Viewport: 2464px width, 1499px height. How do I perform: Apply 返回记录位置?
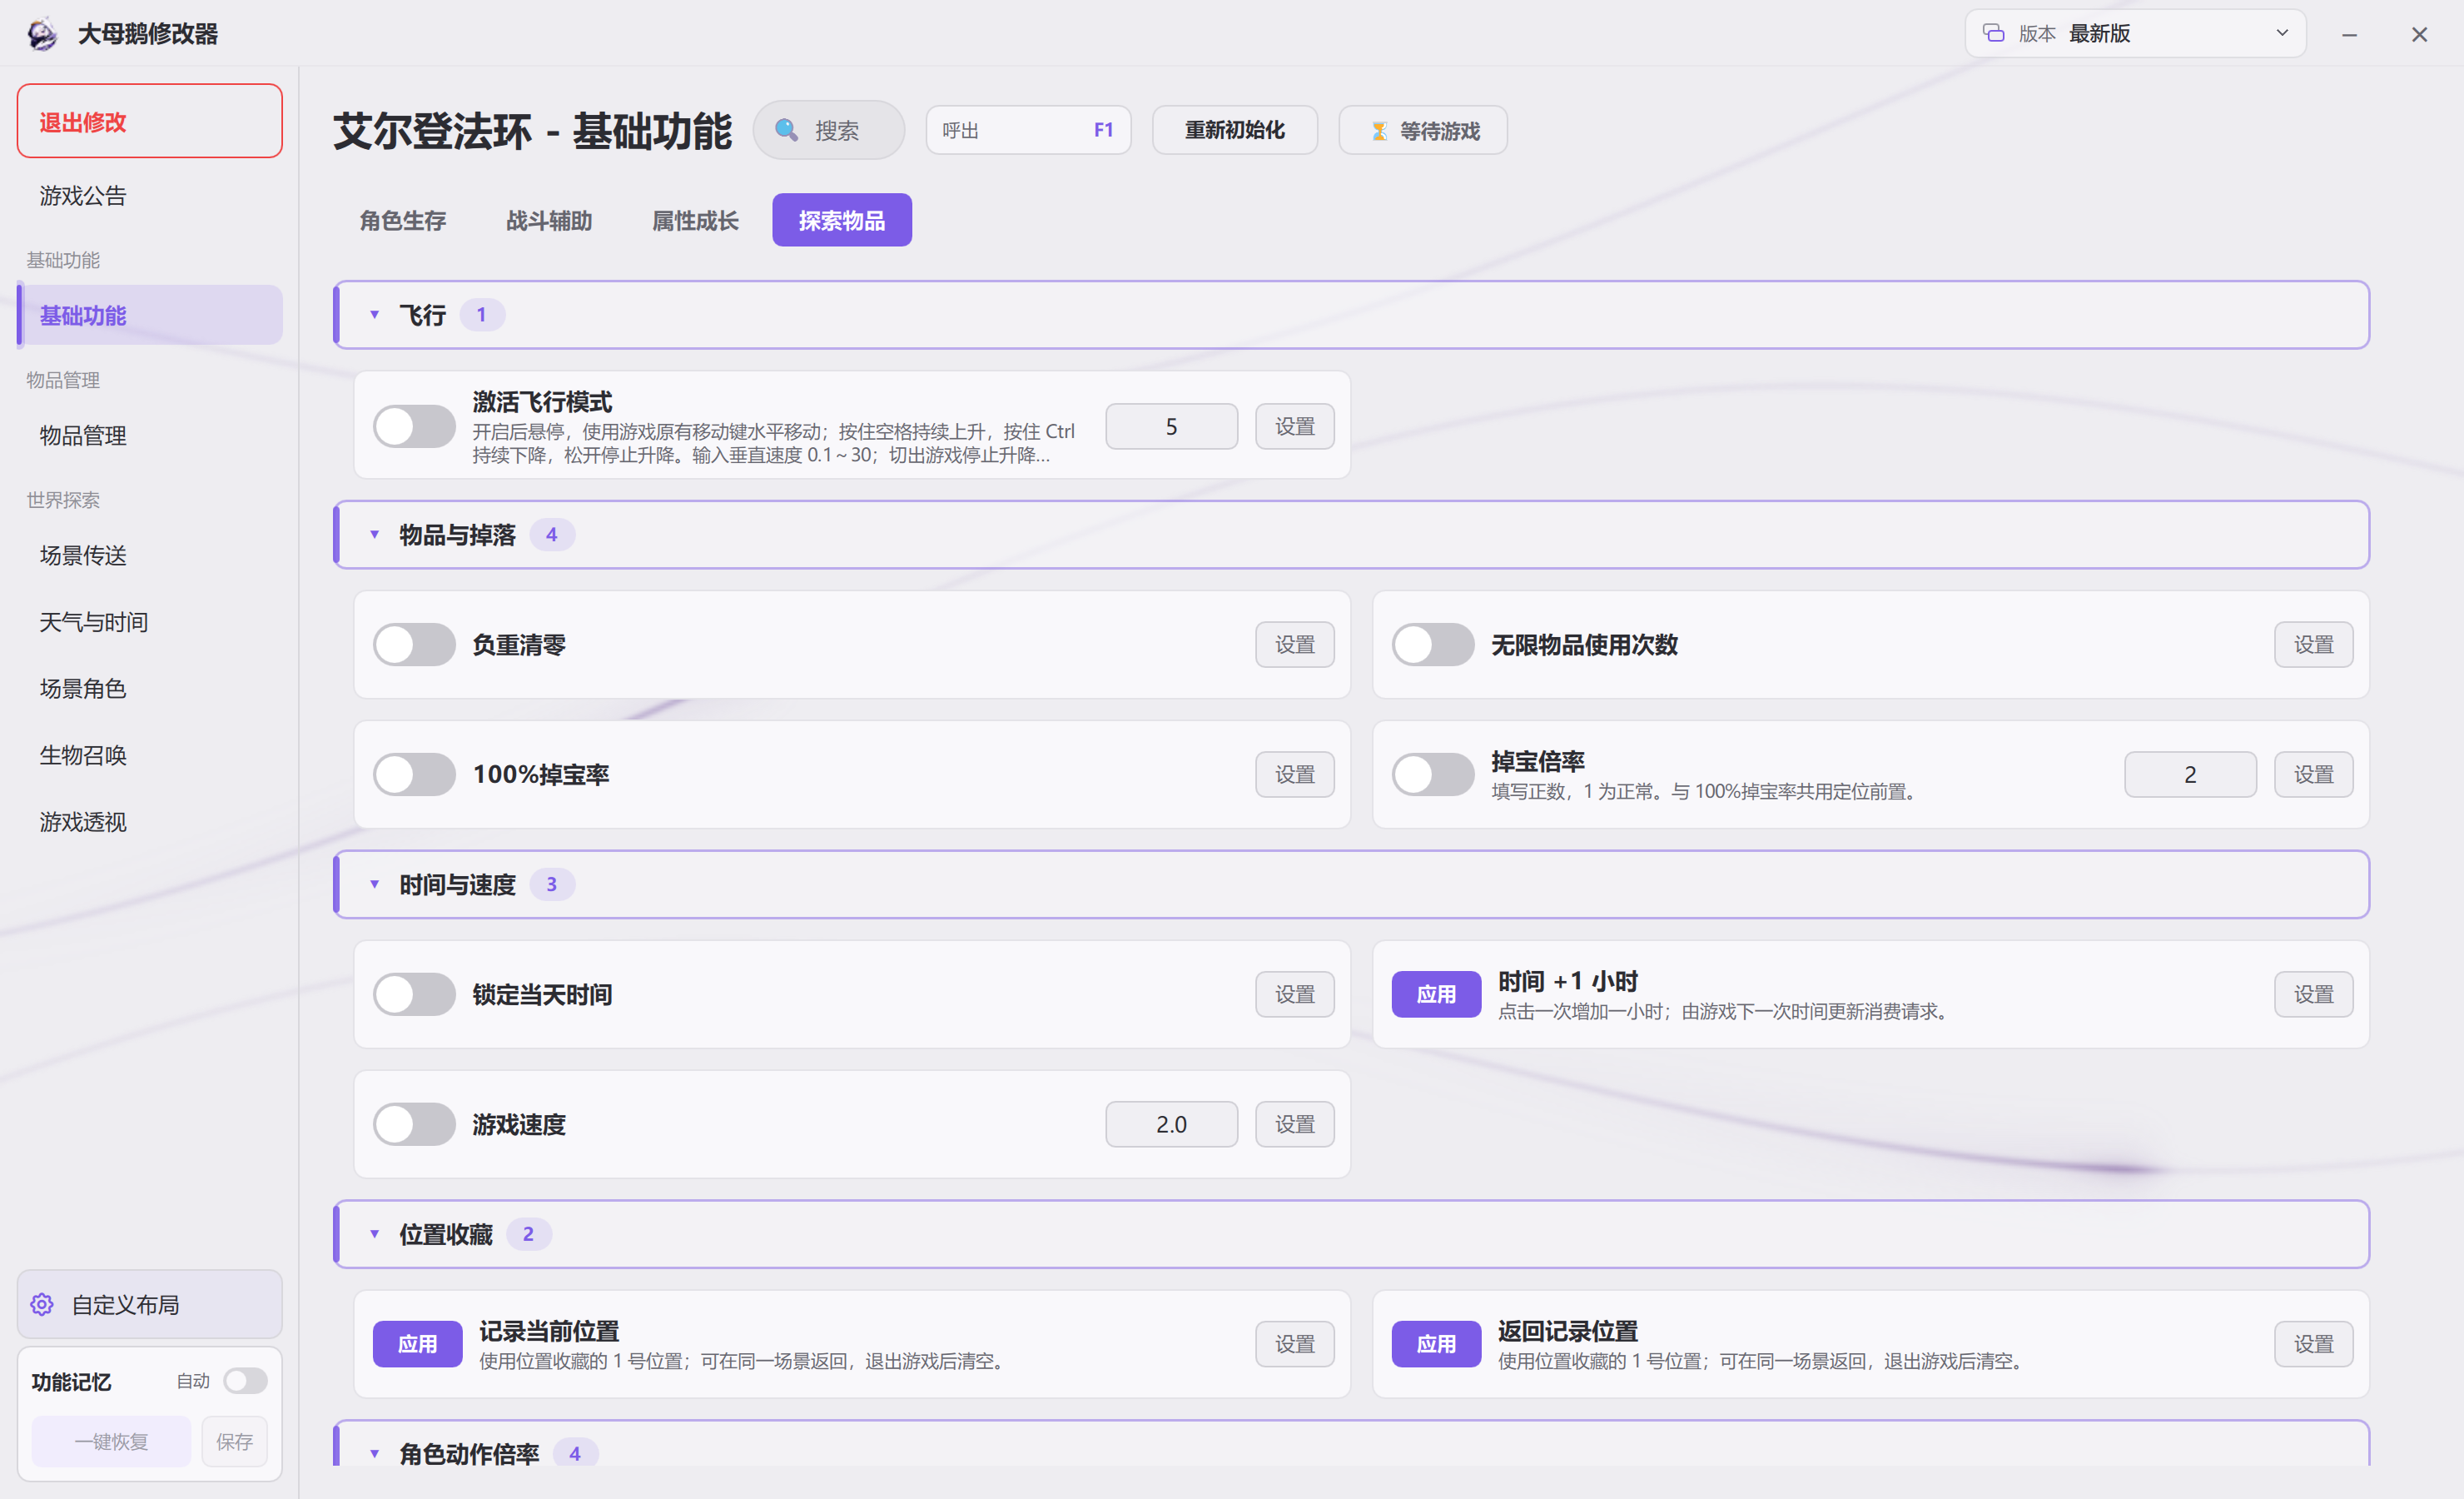coord(1436,1344)
